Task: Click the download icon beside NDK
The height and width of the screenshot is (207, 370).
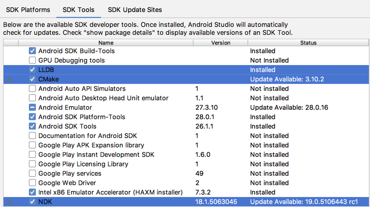Action: (10, 202)
